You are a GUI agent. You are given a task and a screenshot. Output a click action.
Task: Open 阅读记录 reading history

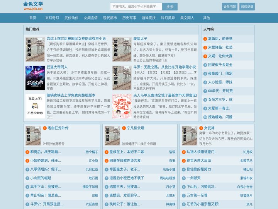[x=247, y=7]
